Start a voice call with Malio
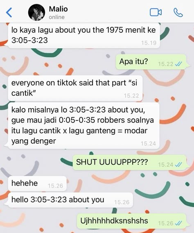Viewport: 194px width, 233px height. point(178,12)
